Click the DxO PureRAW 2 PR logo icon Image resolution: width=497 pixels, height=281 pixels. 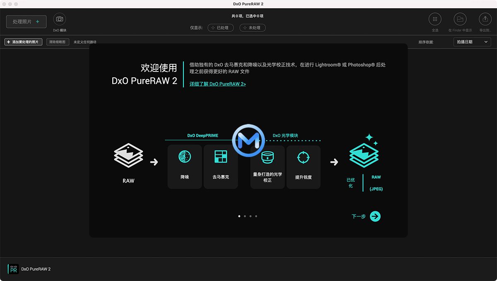(x=13, y=269)
